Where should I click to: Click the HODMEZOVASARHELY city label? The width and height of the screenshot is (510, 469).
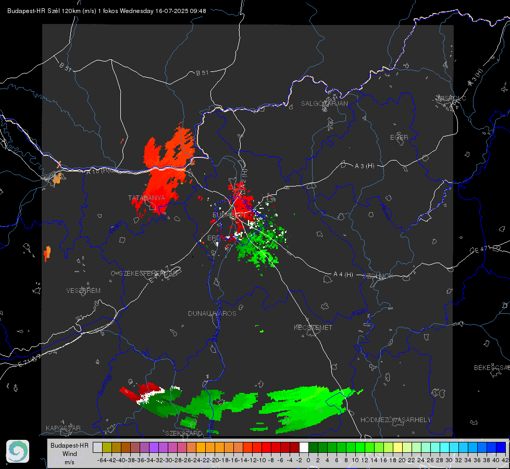click(x=395, y=420)
